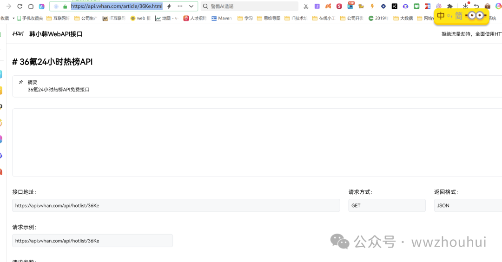Open the 人才招聘 bookmark
Viewport: 502px width, 262px height.
point(195,18)
